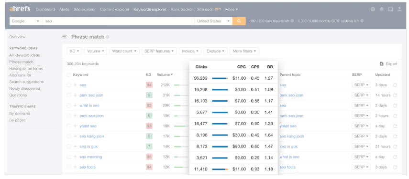Open the Volume filter dropdown

[96, 51]
